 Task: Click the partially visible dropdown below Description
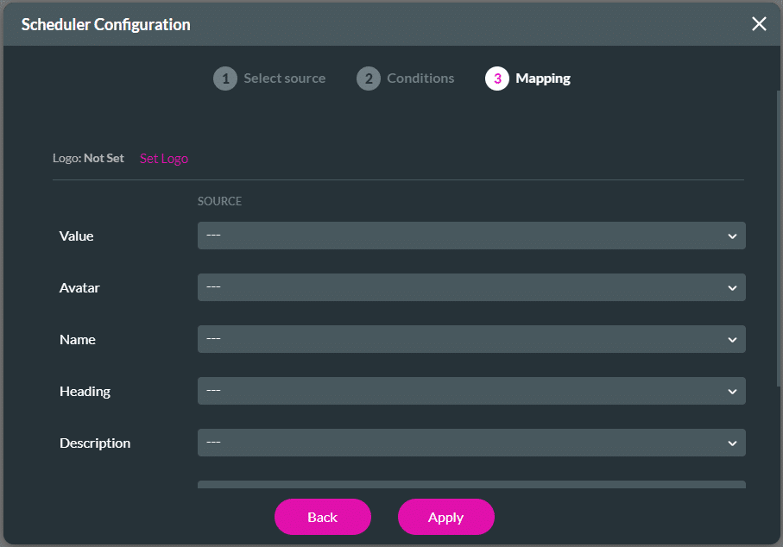[x=470, y=484]
